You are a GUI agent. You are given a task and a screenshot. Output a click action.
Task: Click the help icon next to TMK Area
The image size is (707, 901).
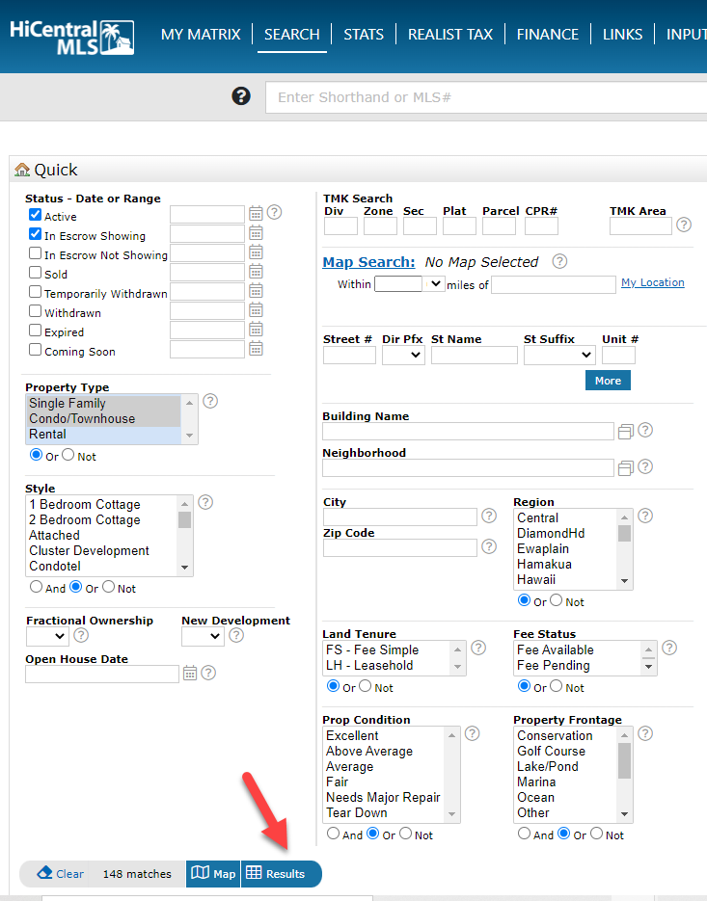point(684,224)
